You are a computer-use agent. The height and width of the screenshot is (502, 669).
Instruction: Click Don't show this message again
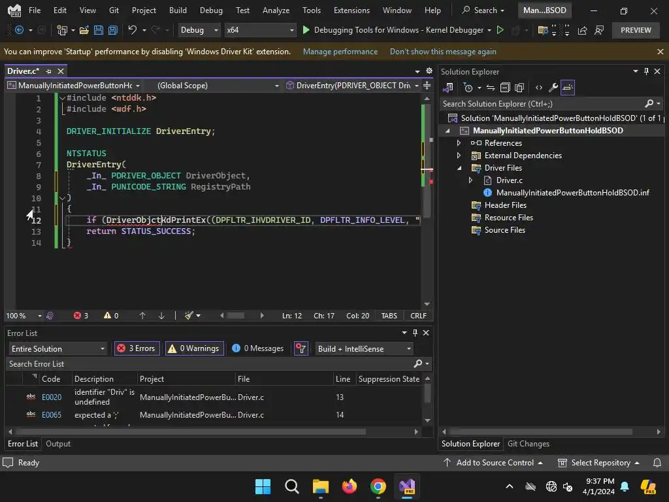click(x=443, y=52)
